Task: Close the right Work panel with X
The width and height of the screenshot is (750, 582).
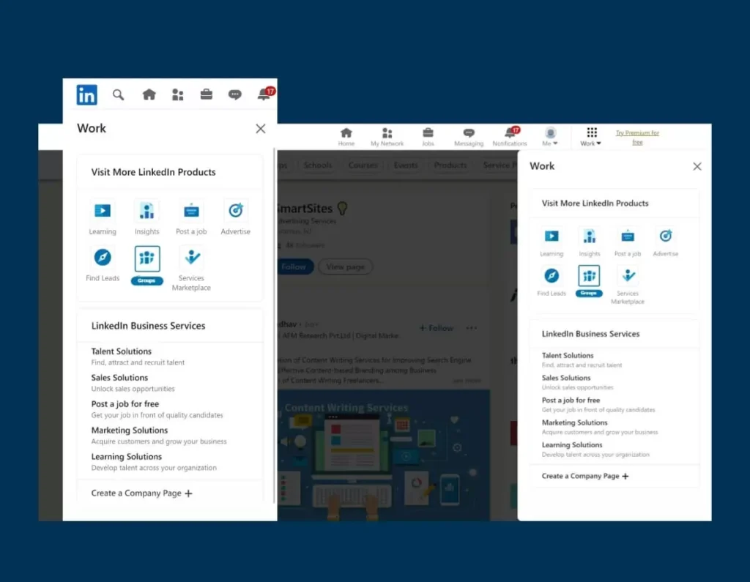Action: 697,166
